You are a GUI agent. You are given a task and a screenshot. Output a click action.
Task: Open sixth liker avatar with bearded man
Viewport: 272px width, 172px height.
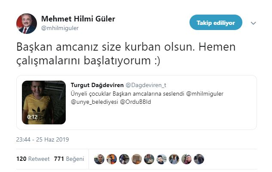(x=162, y=159)
